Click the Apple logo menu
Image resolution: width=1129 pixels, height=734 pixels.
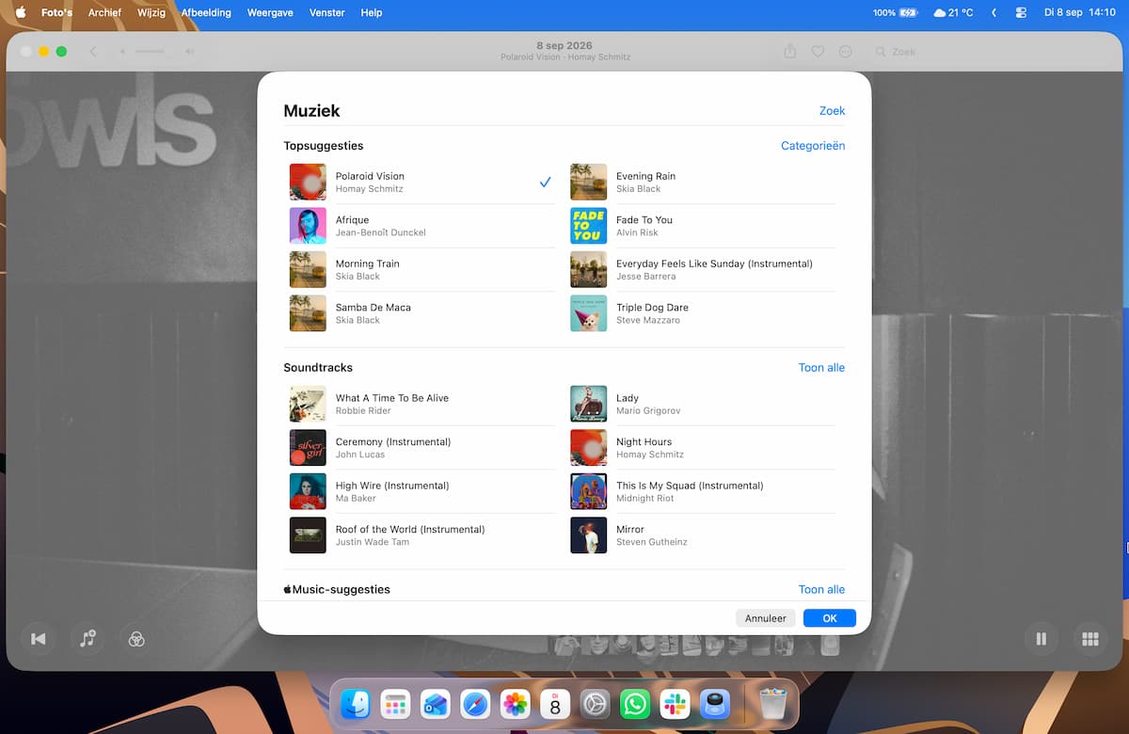20,13
